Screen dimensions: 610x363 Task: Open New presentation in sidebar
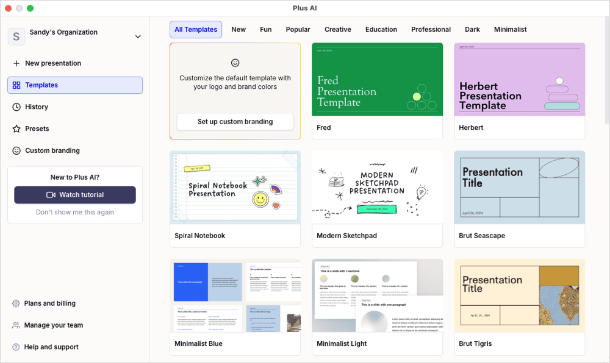[75, 63]
